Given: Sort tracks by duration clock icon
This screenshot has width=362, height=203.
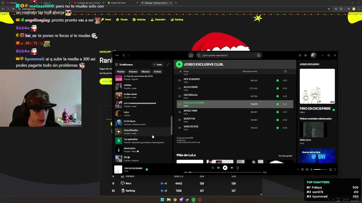Looking at the screenshot, I should click(285, 71).
